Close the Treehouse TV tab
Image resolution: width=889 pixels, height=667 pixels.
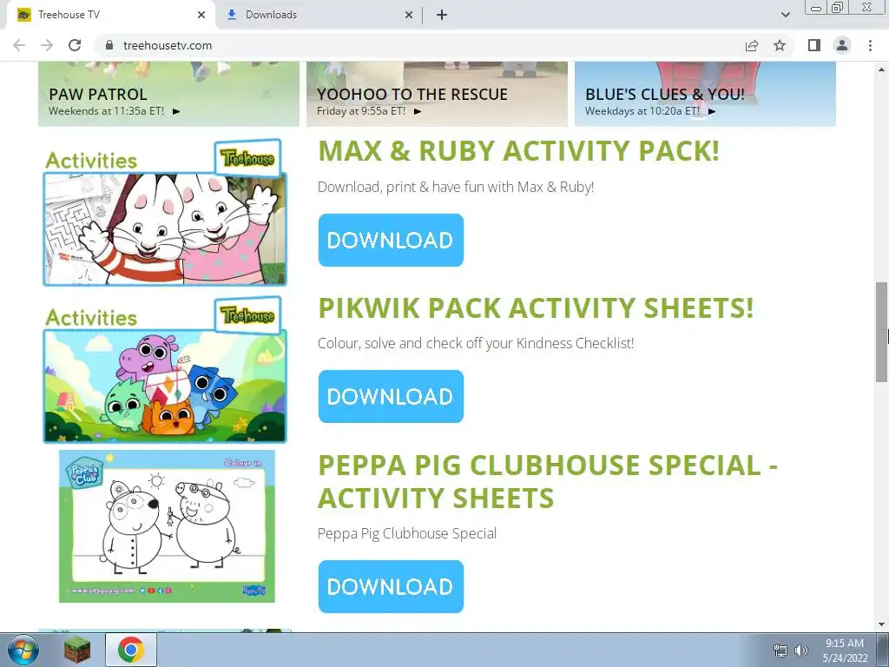pyautogui.click(x=201, y=15)
